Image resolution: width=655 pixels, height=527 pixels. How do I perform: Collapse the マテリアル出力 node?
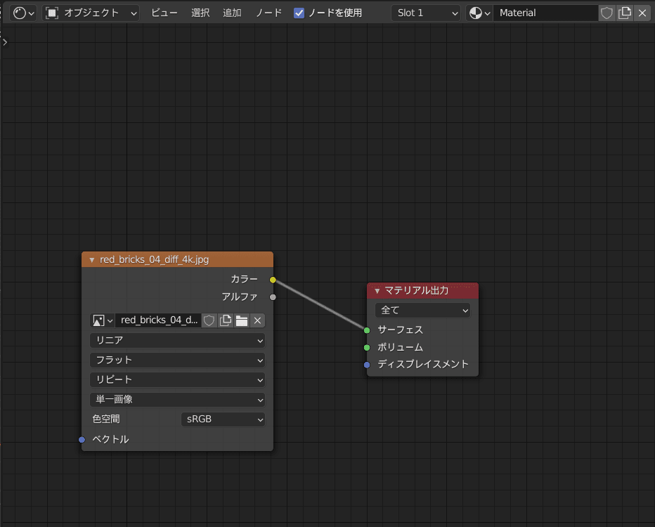coord(377,291)
